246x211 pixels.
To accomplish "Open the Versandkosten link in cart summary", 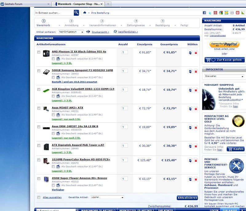I will click(x=218, y=36).
